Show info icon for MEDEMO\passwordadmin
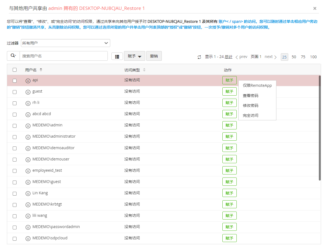 coord(28,227)
